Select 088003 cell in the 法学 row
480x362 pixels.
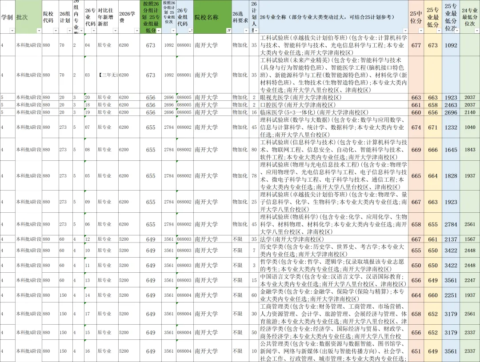point(184,239)
